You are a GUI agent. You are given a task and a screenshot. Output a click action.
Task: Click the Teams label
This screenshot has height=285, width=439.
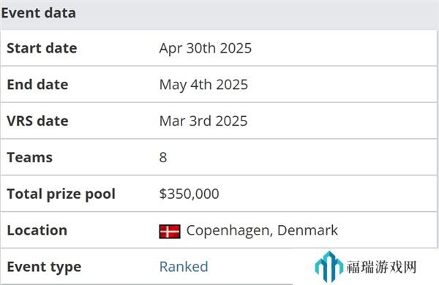pos(30,157)
